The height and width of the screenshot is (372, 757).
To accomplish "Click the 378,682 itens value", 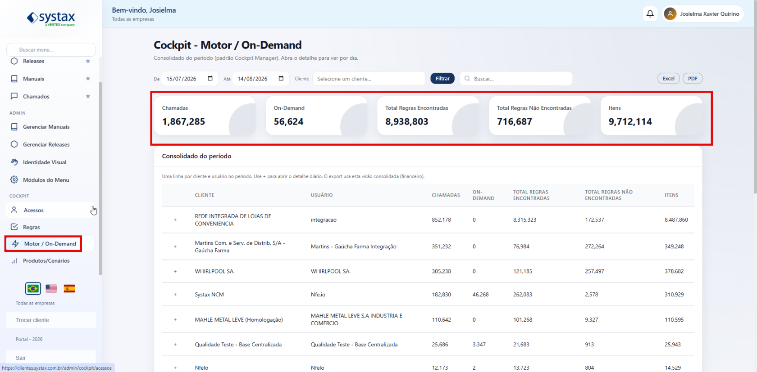I will [674, 271].
